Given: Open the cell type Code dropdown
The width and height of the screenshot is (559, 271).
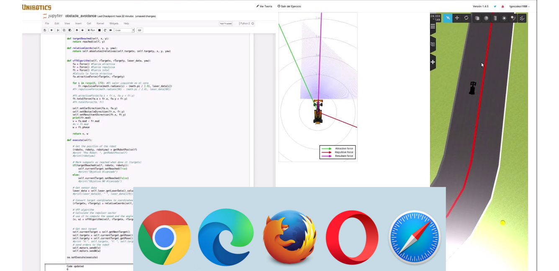Looking at the screenshot, I should [124, 30].
